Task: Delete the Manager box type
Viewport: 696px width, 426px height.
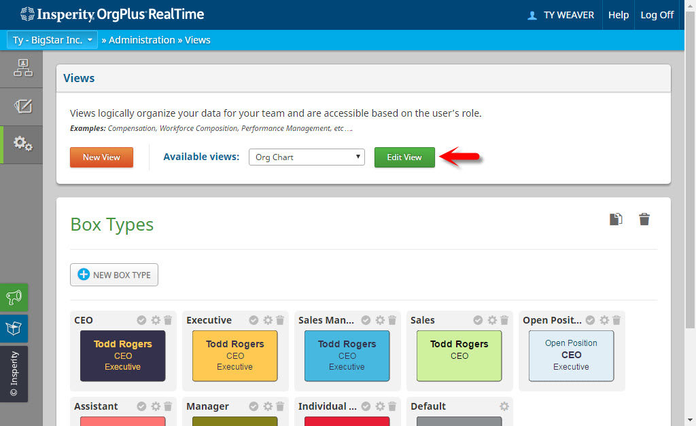Action: tap(280, 406)
